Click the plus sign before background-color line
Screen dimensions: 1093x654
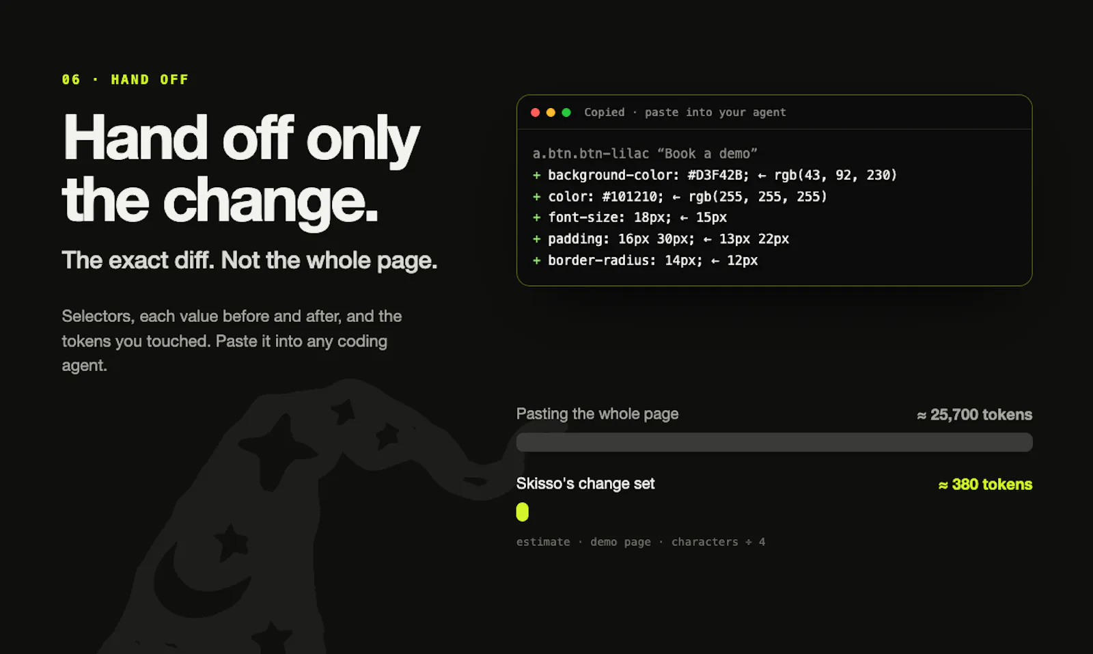coord(537,175)
